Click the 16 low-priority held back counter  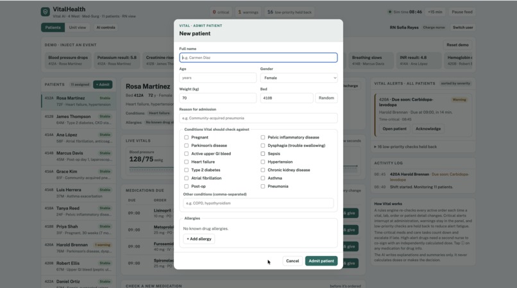click(x=289, y=12)
